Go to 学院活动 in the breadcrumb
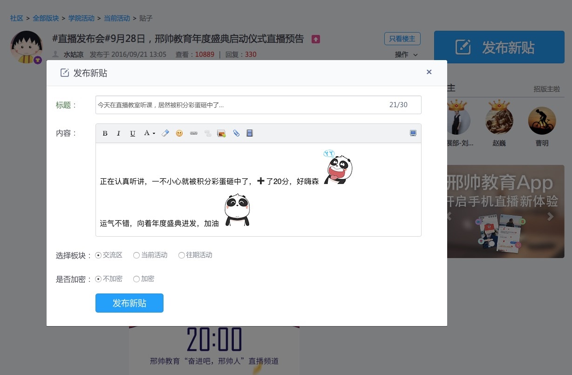 (81, 18)
